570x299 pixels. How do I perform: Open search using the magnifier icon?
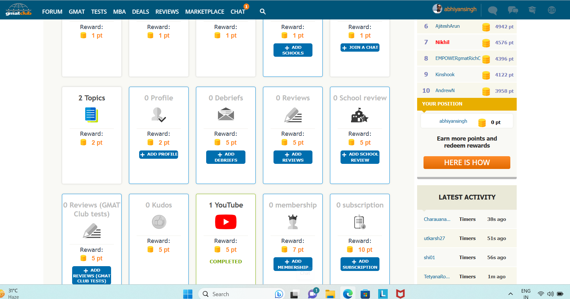tap(262, 11)
